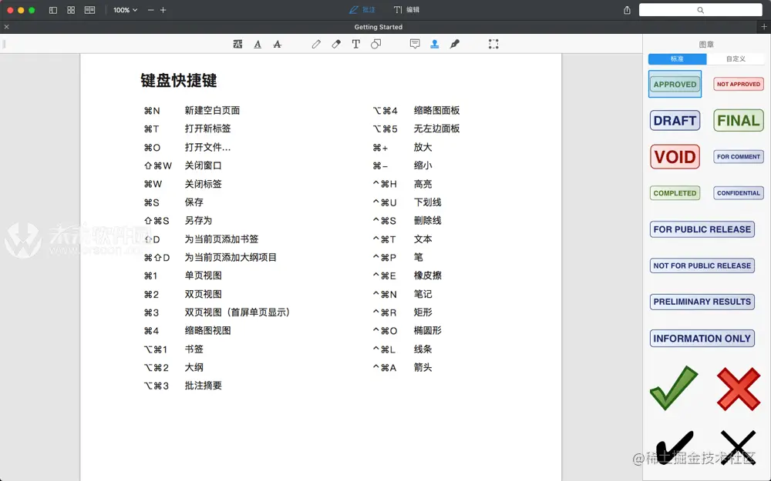Viewport: 771px width, 481px height.
Task: Choose the PRELIMINARY RESULTS stamp
Action: click(702, 302)
